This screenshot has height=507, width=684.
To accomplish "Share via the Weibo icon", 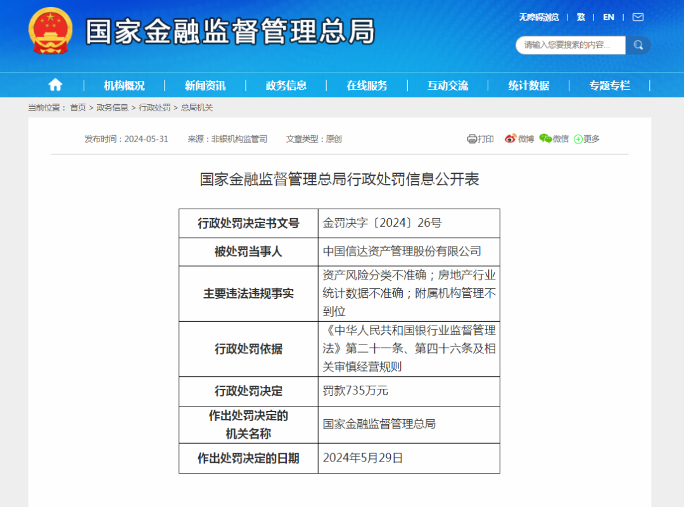I will point(510,138).
